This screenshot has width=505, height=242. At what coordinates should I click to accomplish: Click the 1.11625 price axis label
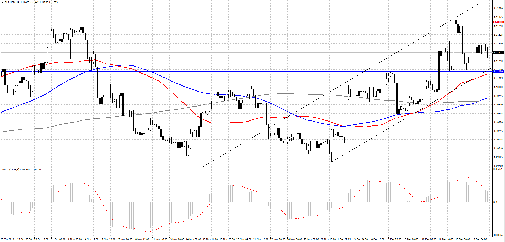point(498,35)
